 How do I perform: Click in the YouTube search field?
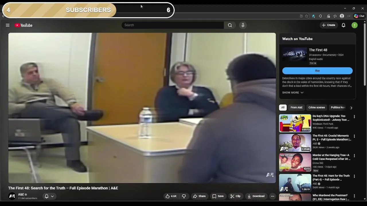173,25
